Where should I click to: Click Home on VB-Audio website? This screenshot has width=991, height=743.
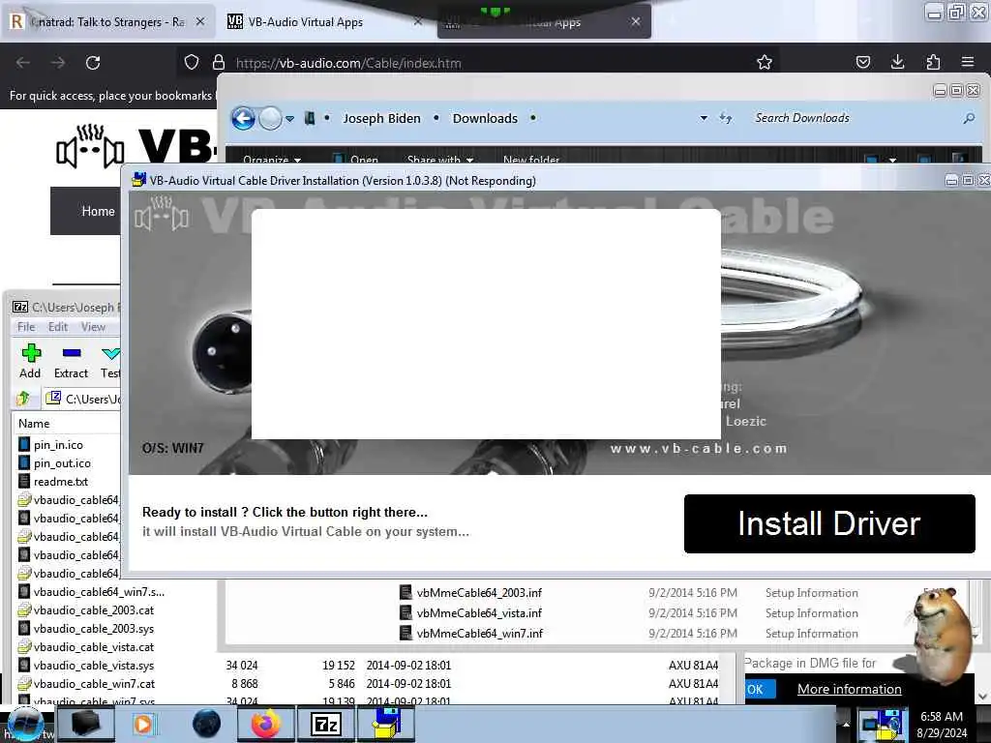tap(98, 211)
